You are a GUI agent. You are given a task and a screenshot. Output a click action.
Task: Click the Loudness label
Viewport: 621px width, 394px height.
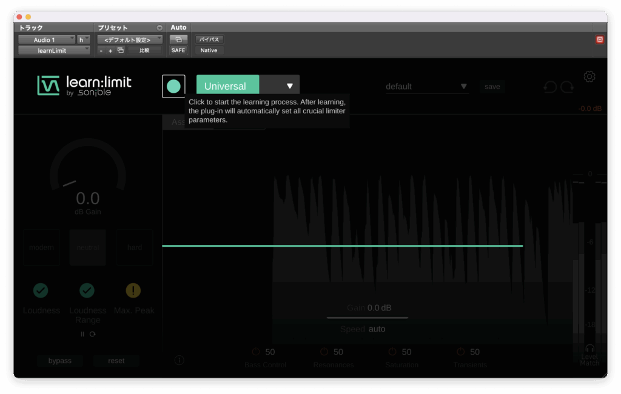tap(42, 310)
